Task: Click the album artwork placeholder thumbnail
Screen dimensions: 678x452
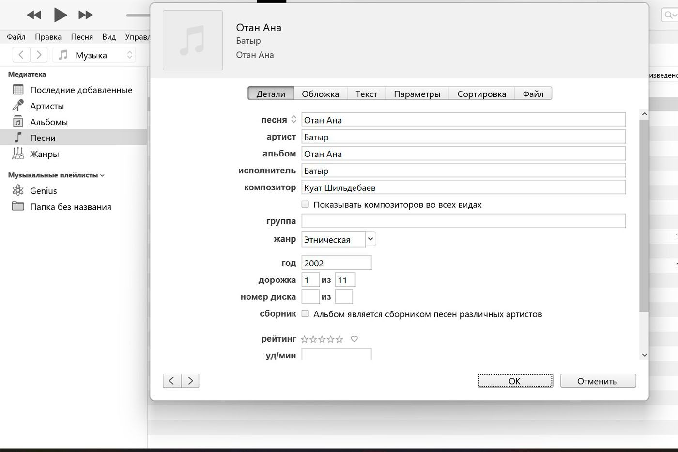Action: tap(193, 40)
